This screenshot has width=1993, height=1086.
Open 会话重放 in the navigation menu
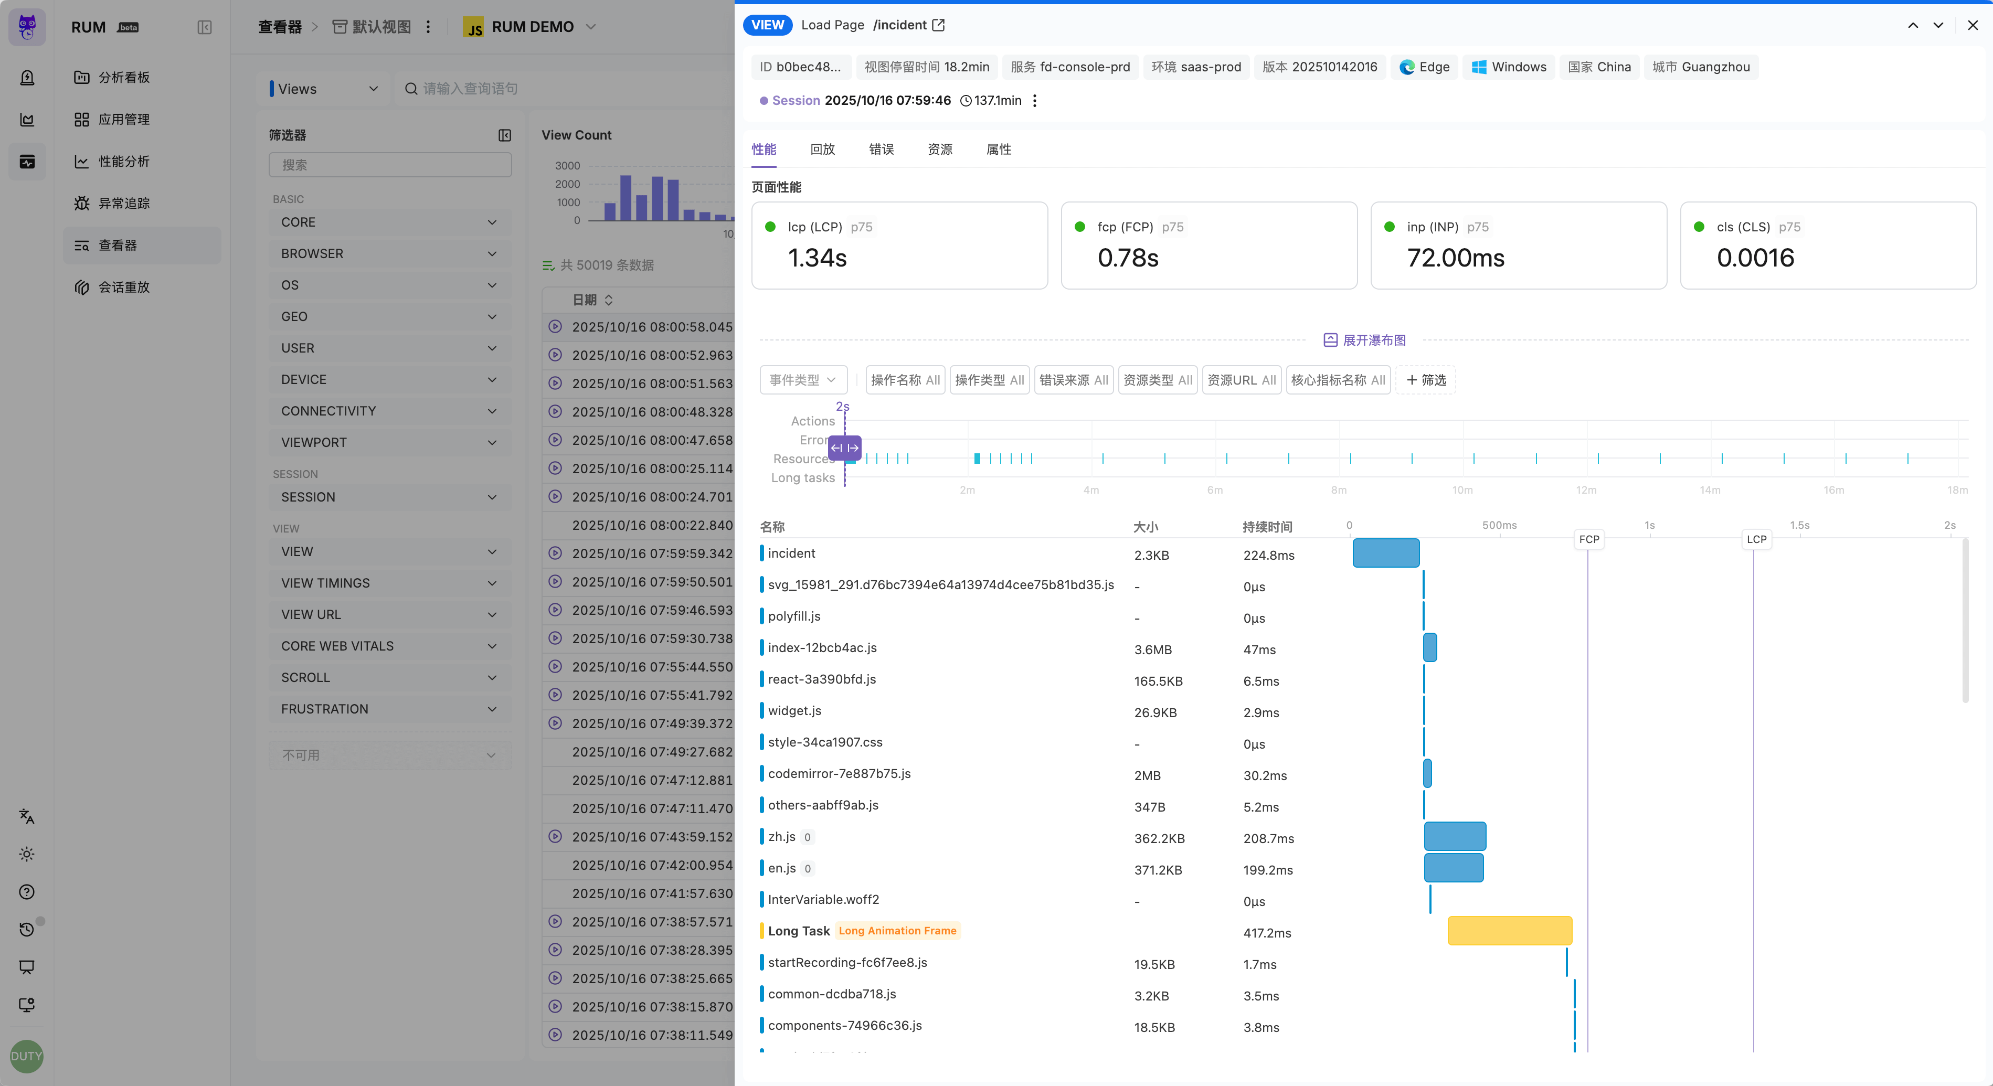tap(124, 287)
